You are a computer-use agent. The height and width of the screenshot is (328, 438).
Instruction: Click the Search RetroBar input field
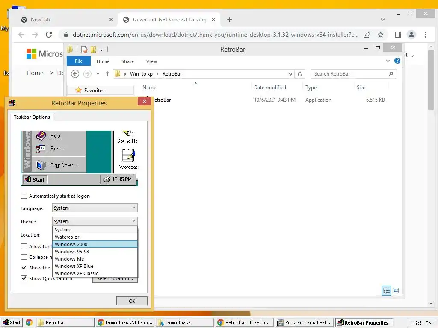349,74
